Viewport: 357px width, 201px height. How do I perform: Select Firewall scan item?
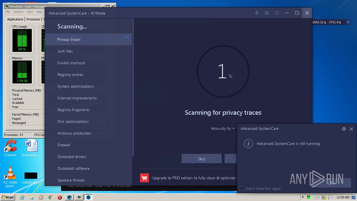[88, 145]
